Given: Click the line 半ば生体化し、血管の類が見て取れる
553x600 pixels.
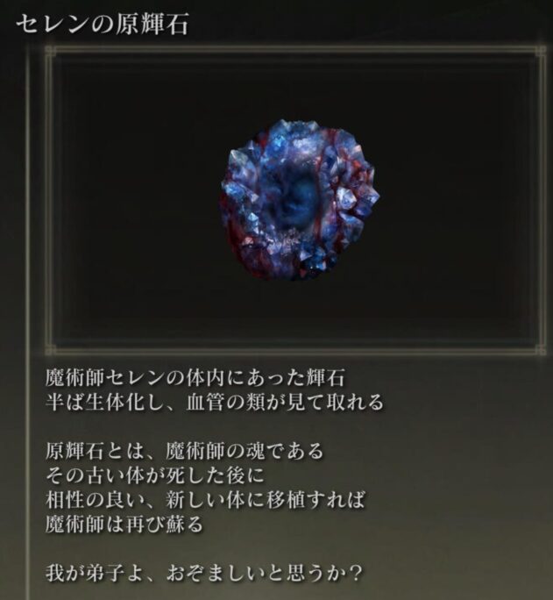Looking at the screenshot, I should (215, 403).
